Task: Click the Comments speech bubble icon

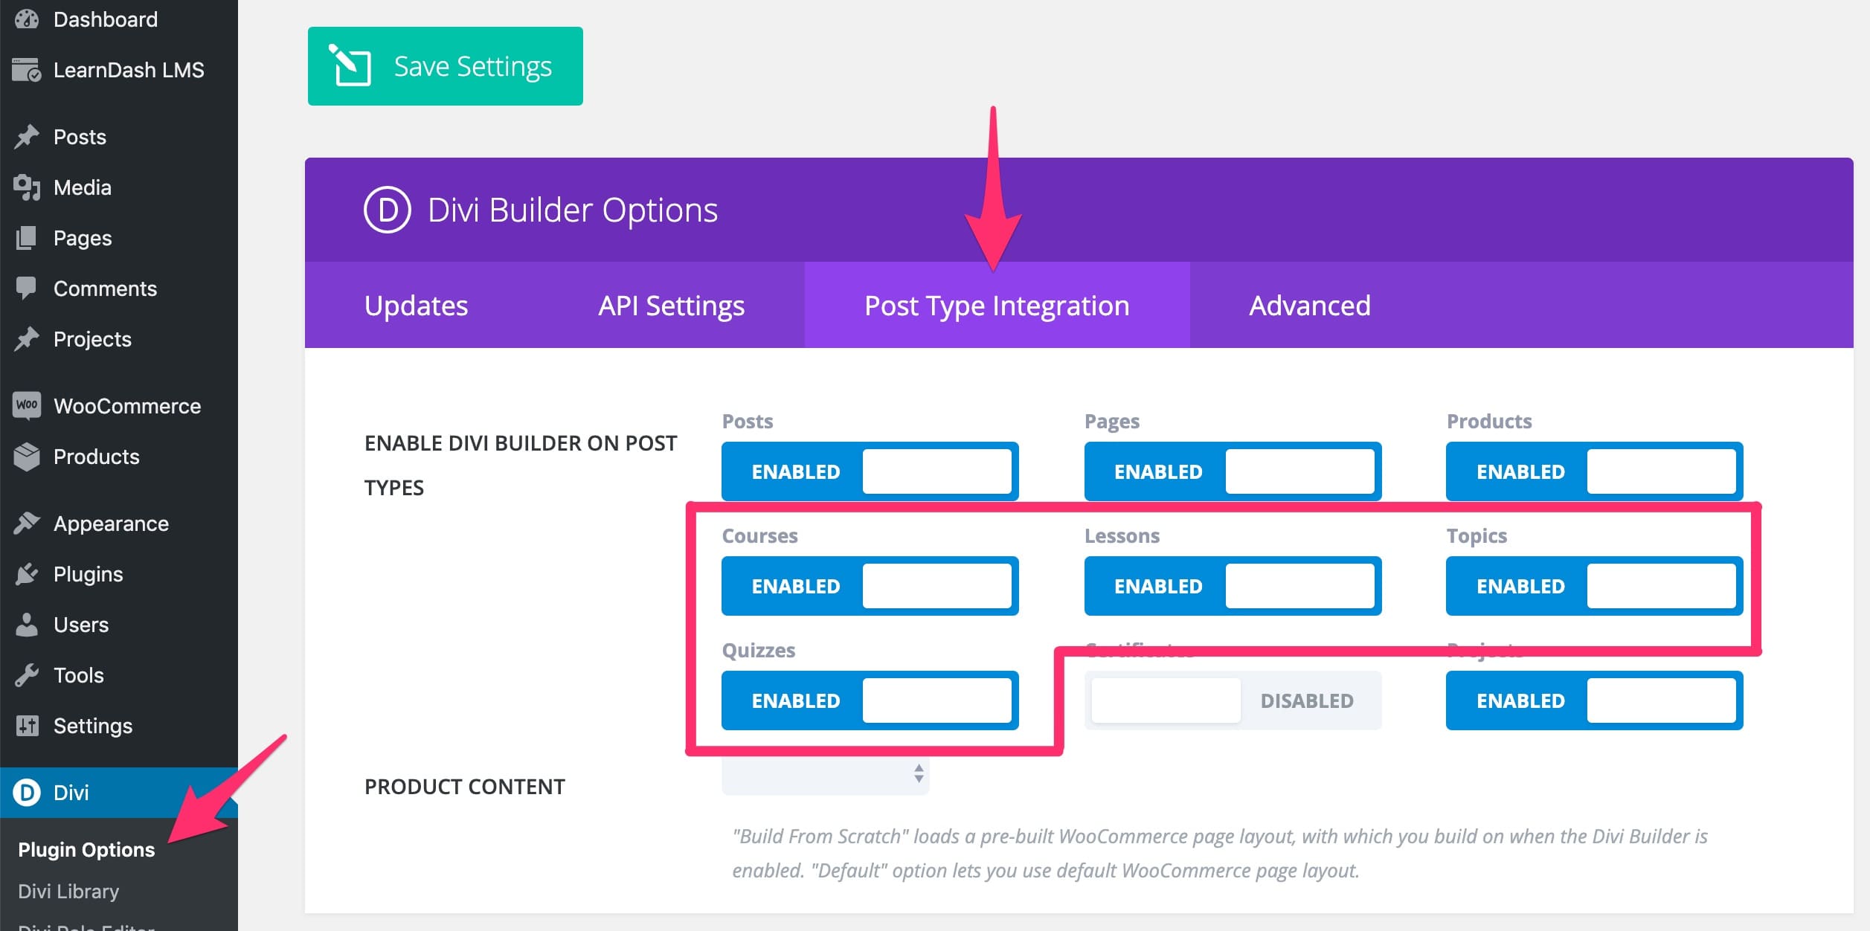Action: pos(27,289)
